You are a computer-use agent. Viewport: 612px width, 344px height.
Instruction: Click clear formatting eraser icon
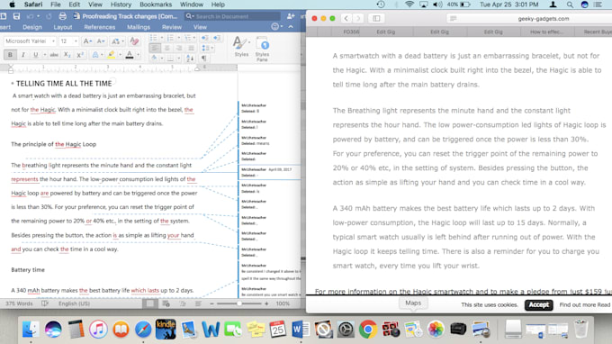[134, 41]
